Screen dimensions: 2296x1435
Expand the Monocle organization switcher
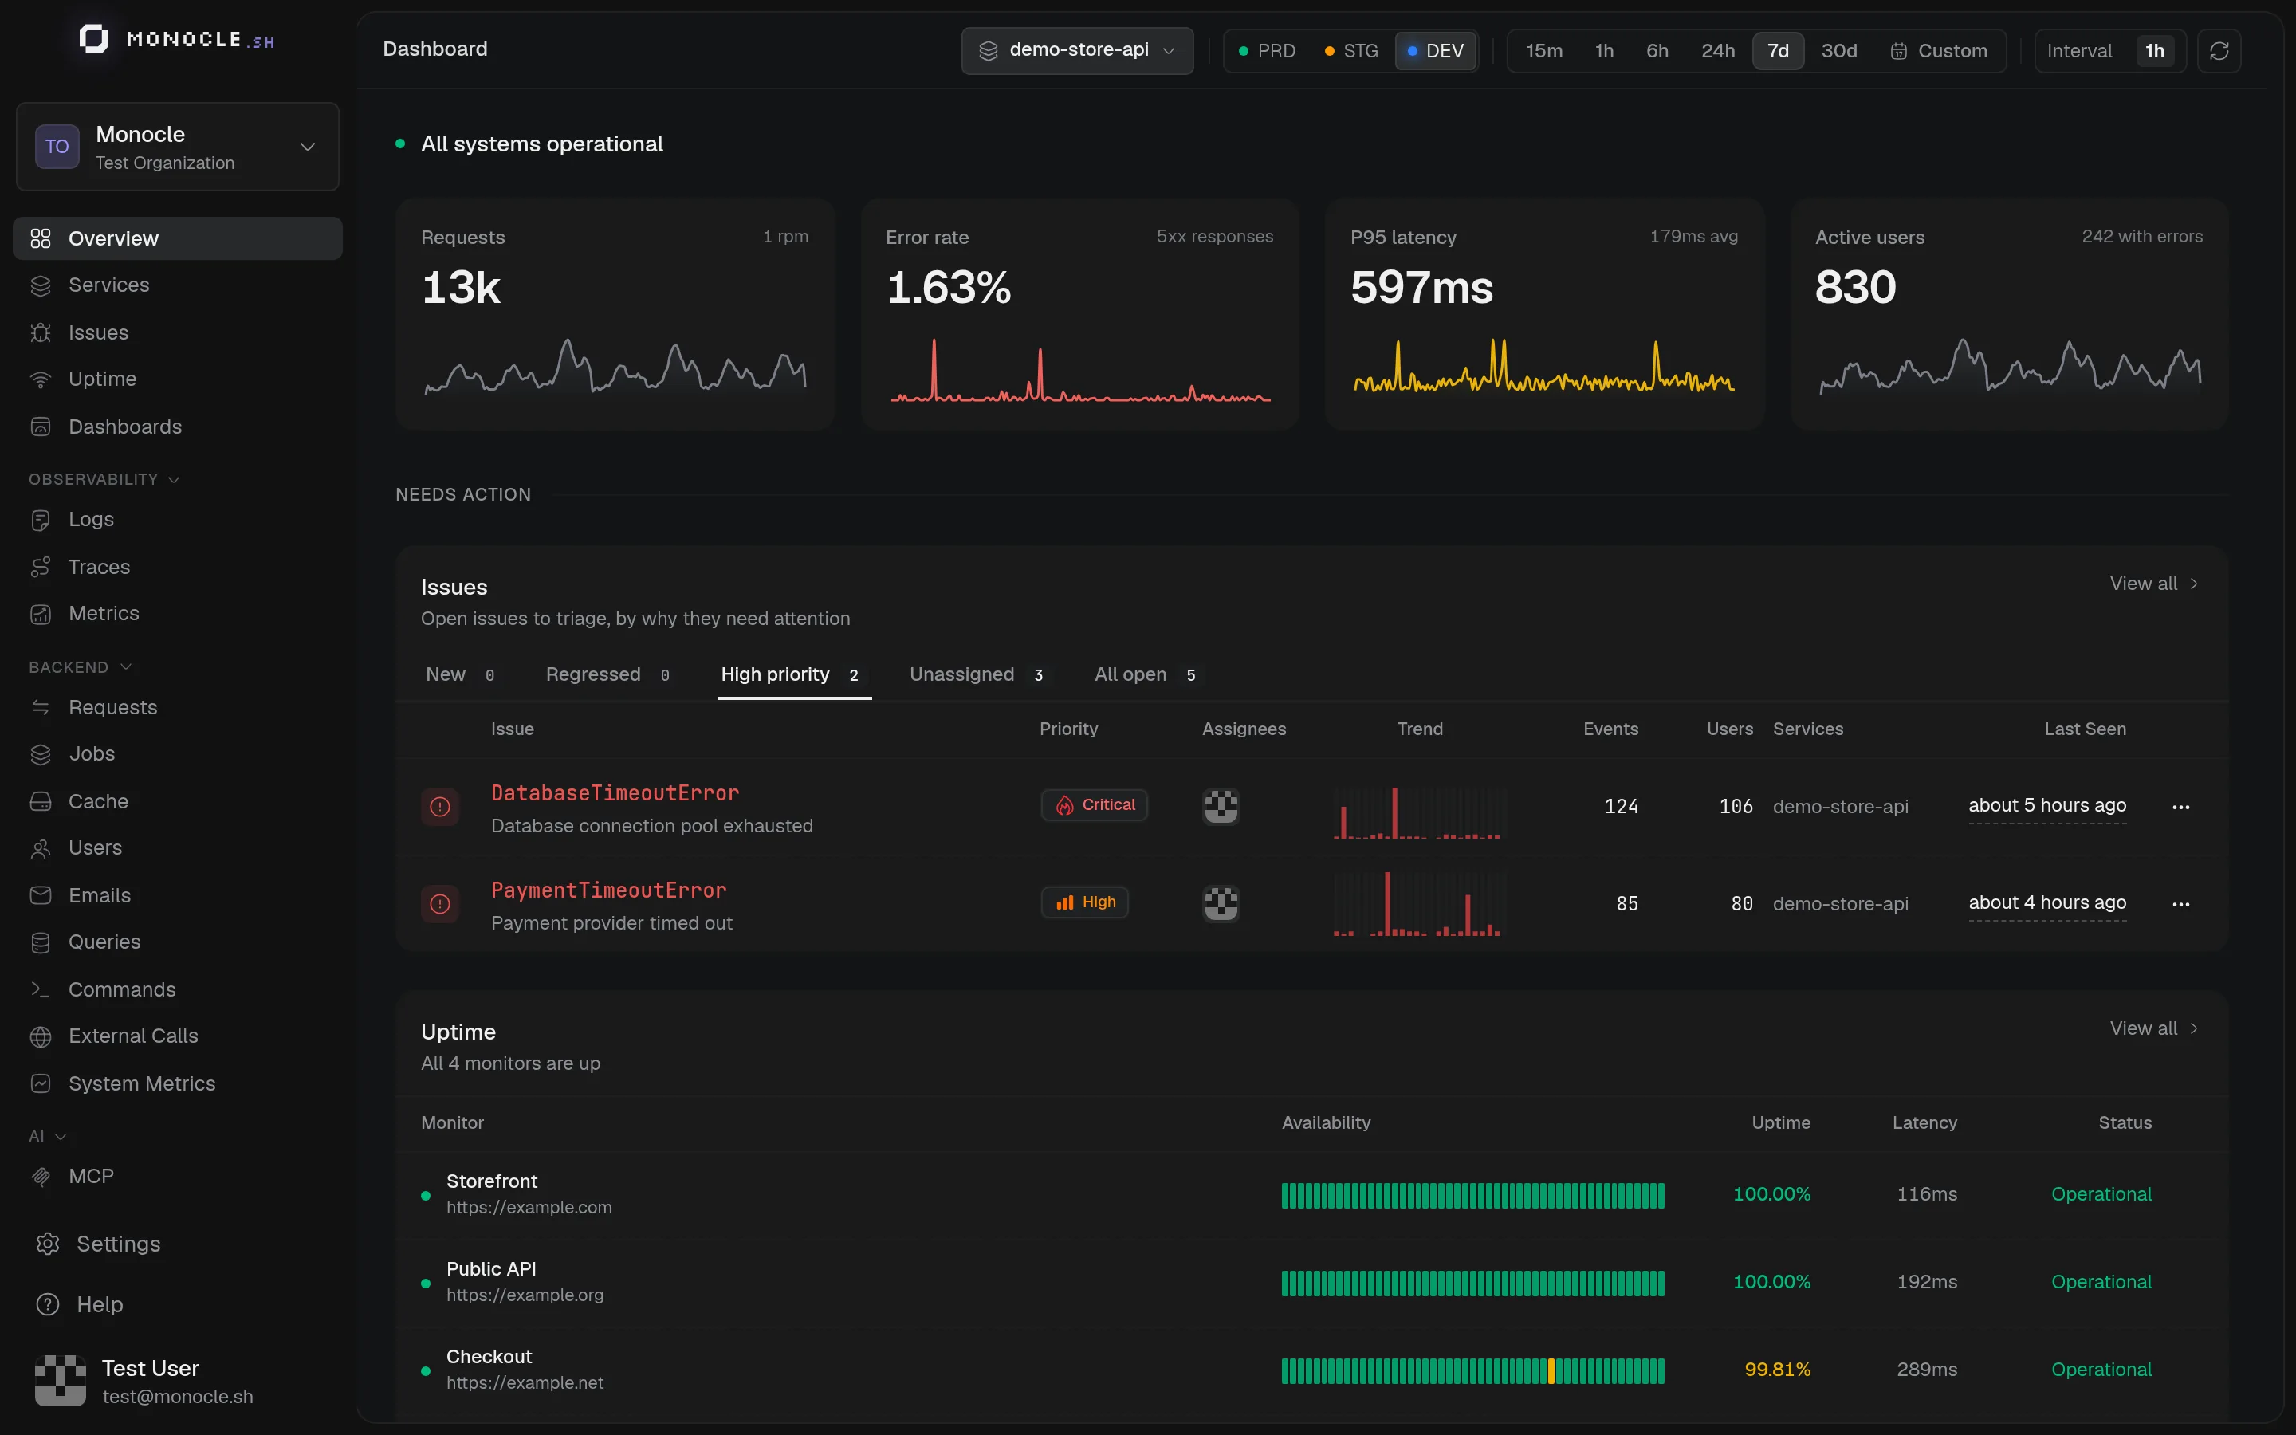tap(178, 146)
